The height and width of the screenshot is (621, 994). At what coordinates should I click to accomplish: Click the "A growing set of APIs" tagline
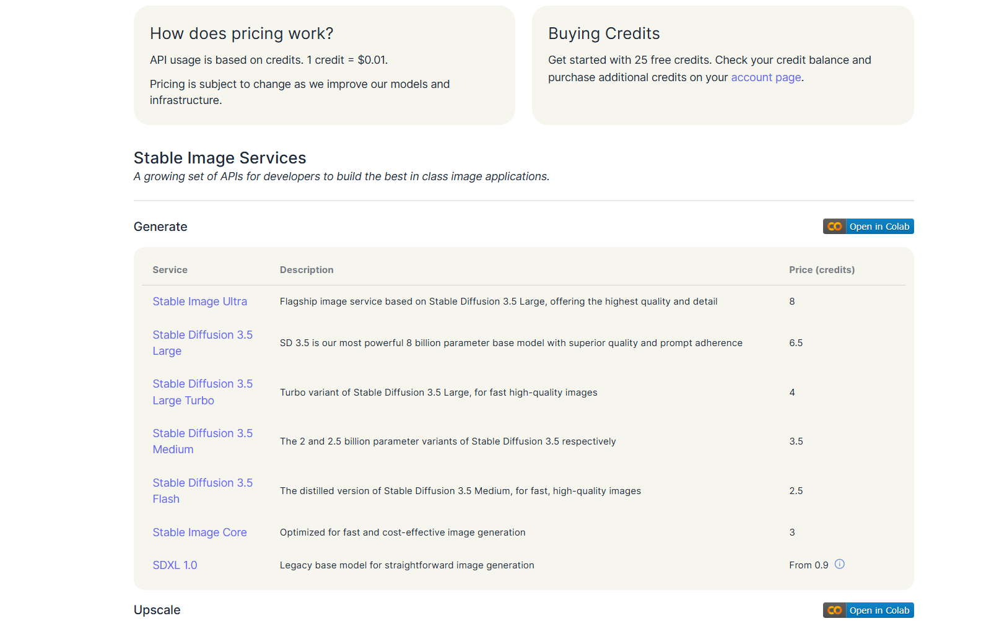click(x=342, y=176)
